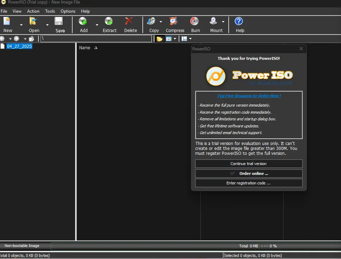This screenshot has height=259, width=341.
Task: Open the File menu
Action: pos(4,11)
